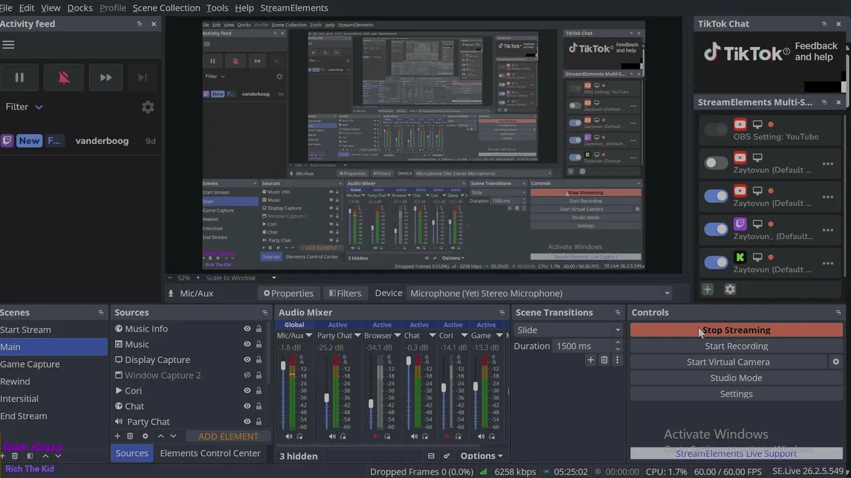The height and width of the screenshot is (478, 851).
Task: Open the Scene Collection menu
Action: (166, 8)
